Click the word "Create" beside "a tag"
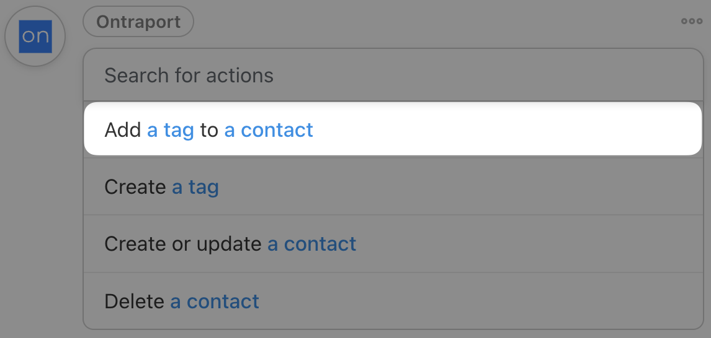Viewport: 711px width, 338px height. pos(135,187)
